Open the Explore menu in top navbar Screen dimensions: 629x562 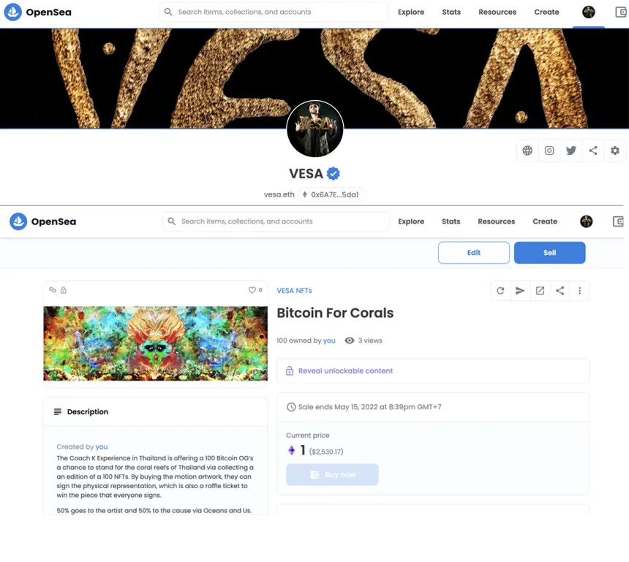point(411,12)
